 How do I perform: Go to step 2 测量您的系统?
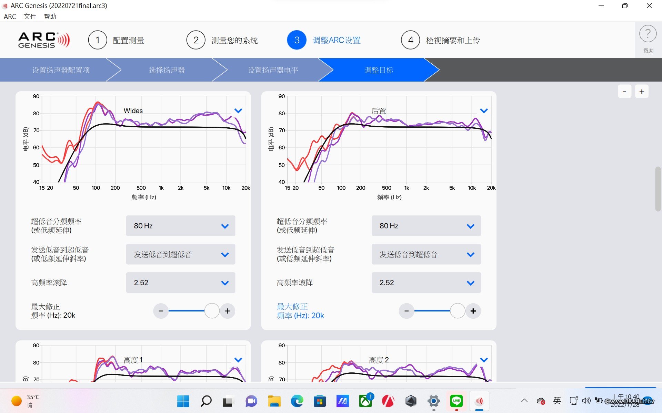(x=222, y=40)
